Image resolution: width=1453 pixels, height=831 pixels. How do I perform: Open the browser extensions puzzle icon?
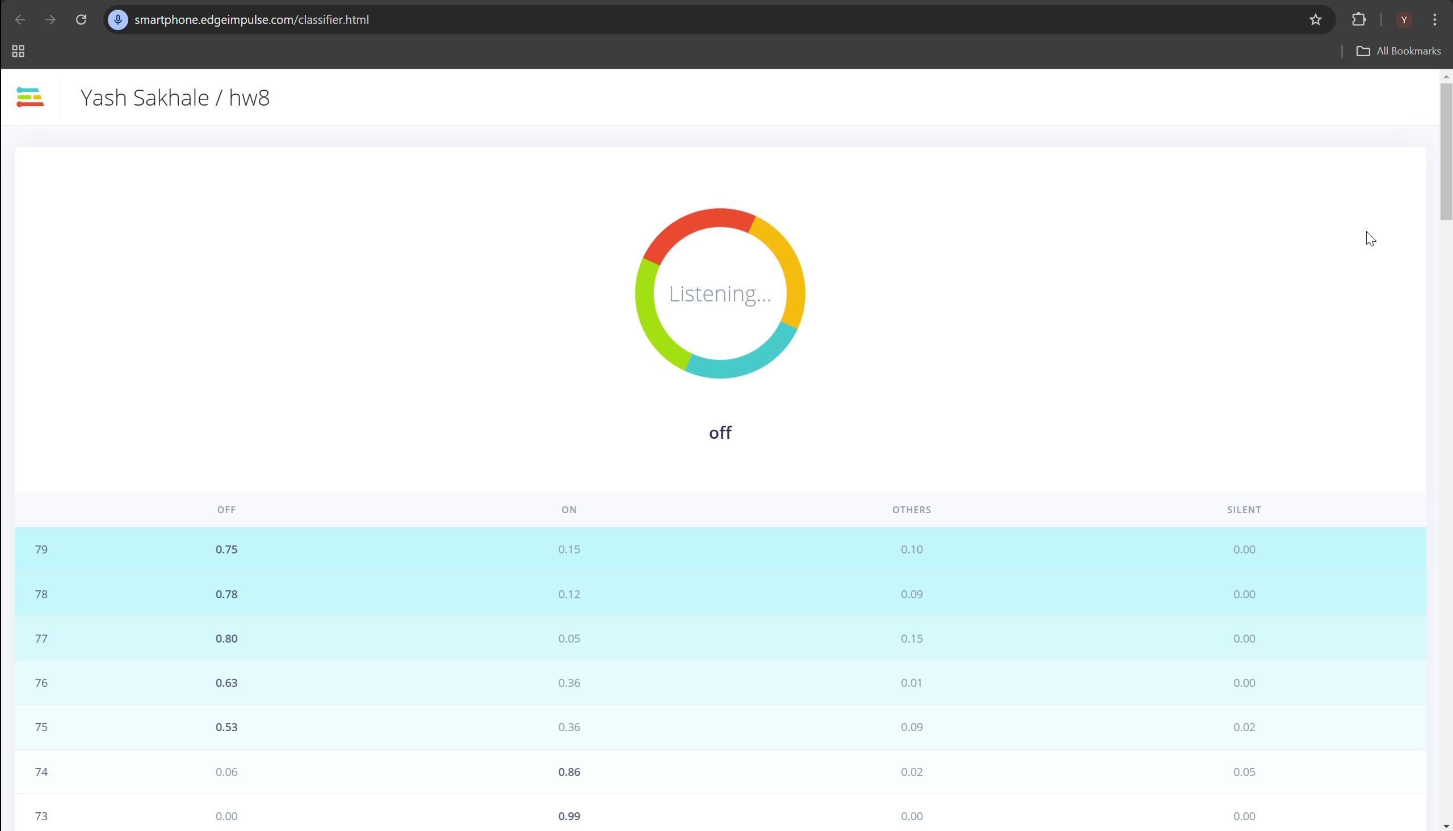pyautogui.click(x=1359, y=20)
